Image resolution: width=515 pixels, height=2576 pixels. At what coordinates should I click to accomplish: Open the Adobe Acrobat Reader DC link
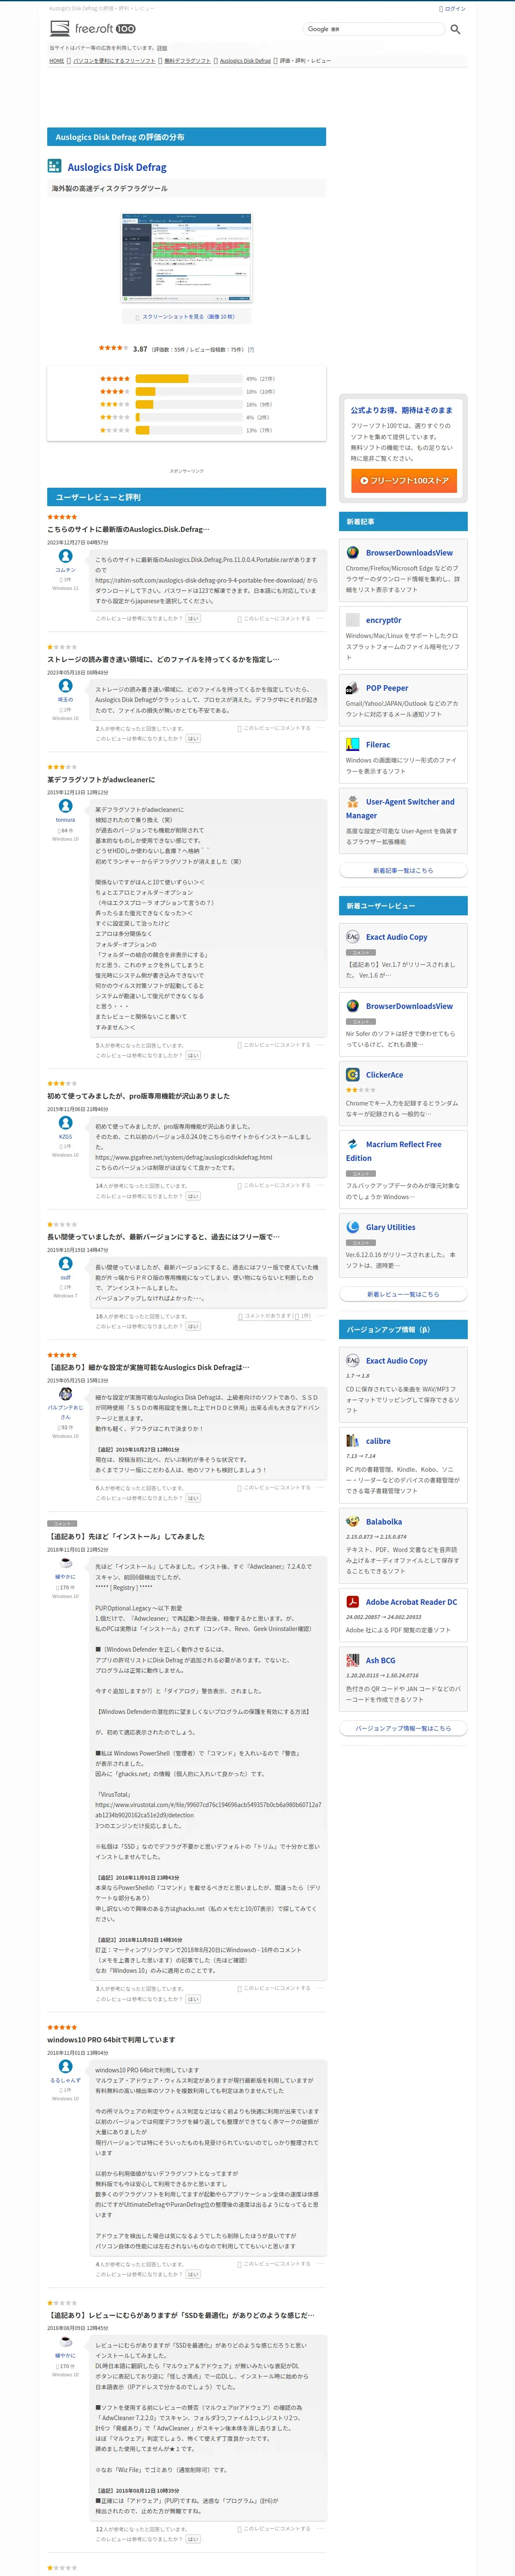[x=411, y=1602]
